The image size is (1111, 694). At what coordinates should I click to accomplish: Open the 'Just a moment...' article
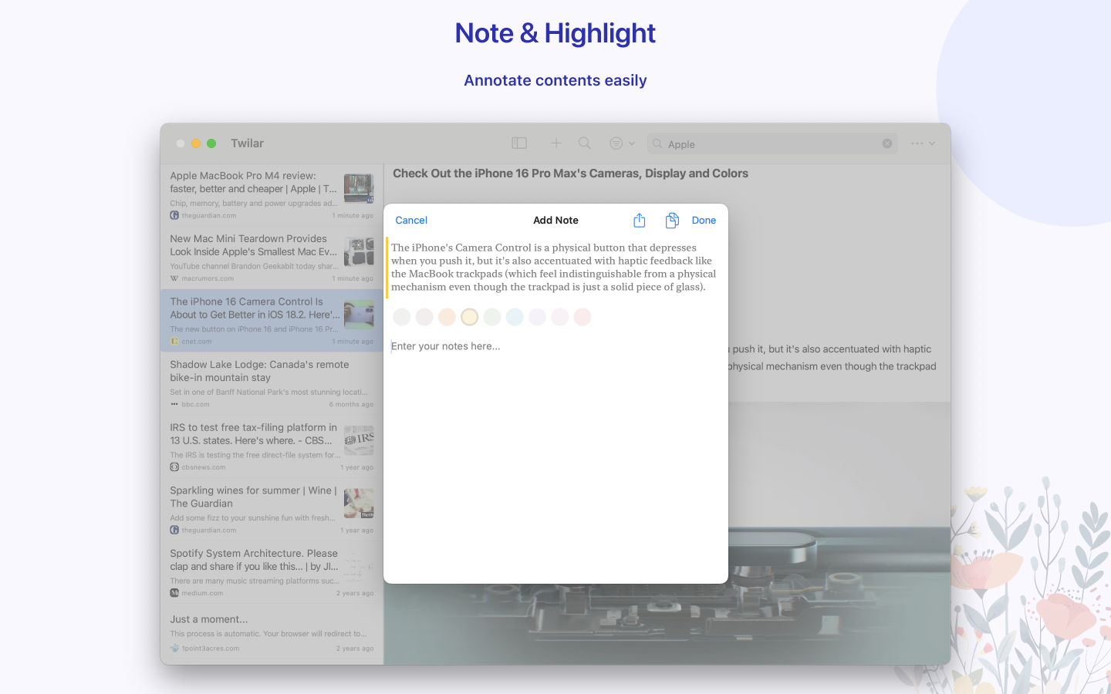click(272, 633)
